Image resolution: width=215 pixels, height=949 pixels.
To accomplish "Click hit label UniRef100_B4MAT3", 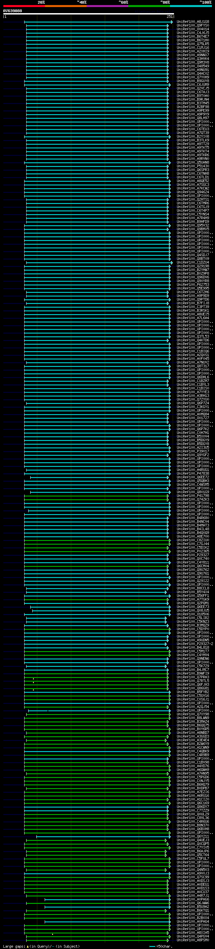I will 193,526.
